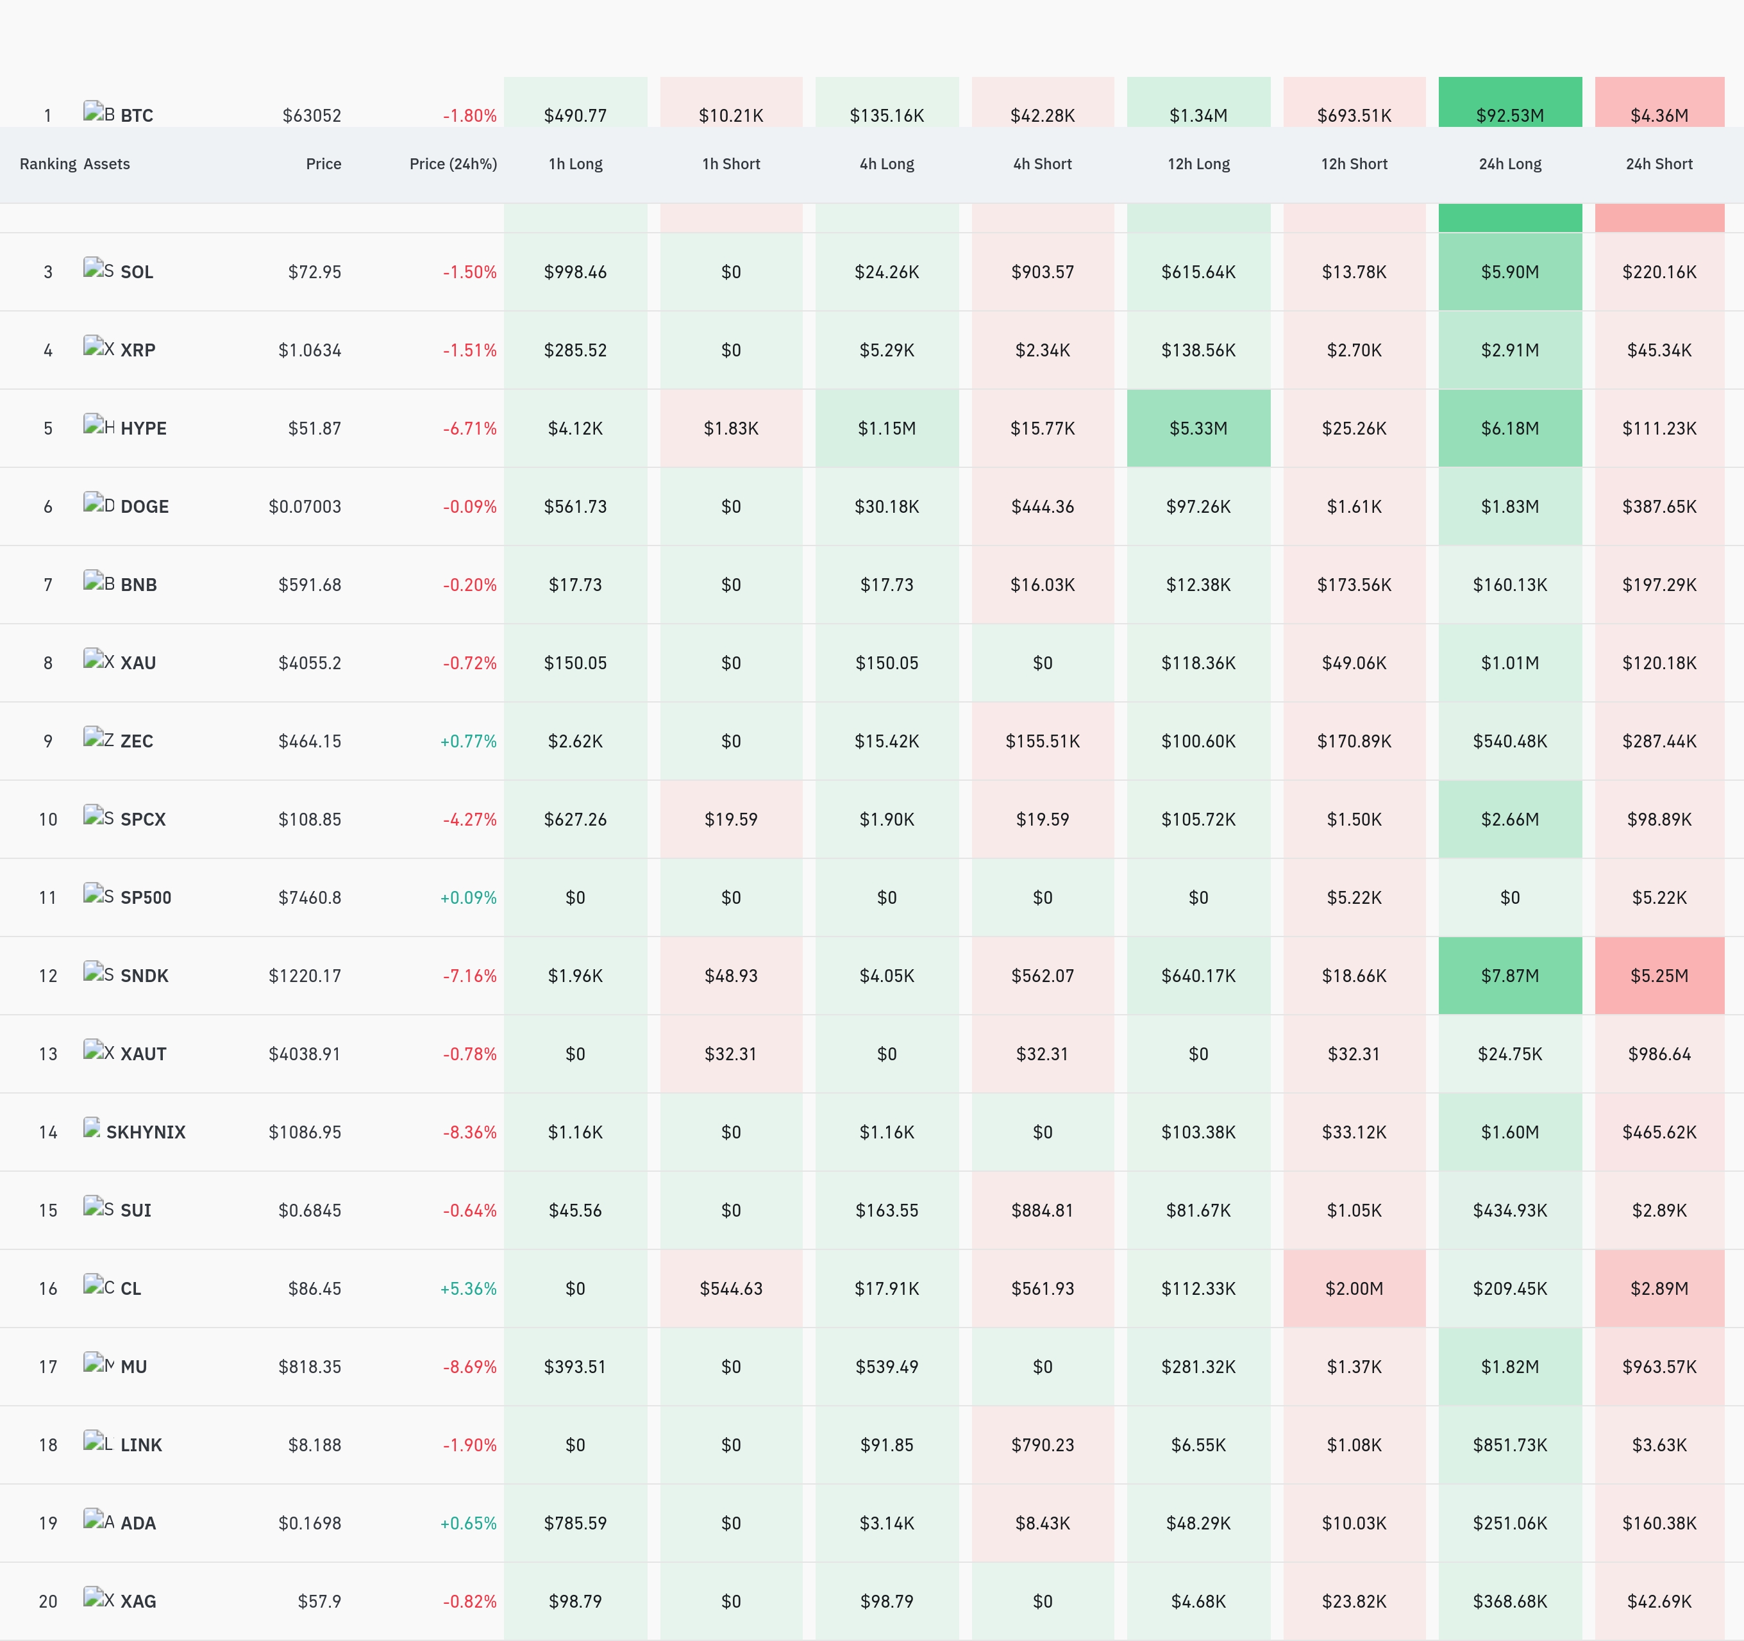Select SPCX 24h Long cell "$2.66M"

1511,819
